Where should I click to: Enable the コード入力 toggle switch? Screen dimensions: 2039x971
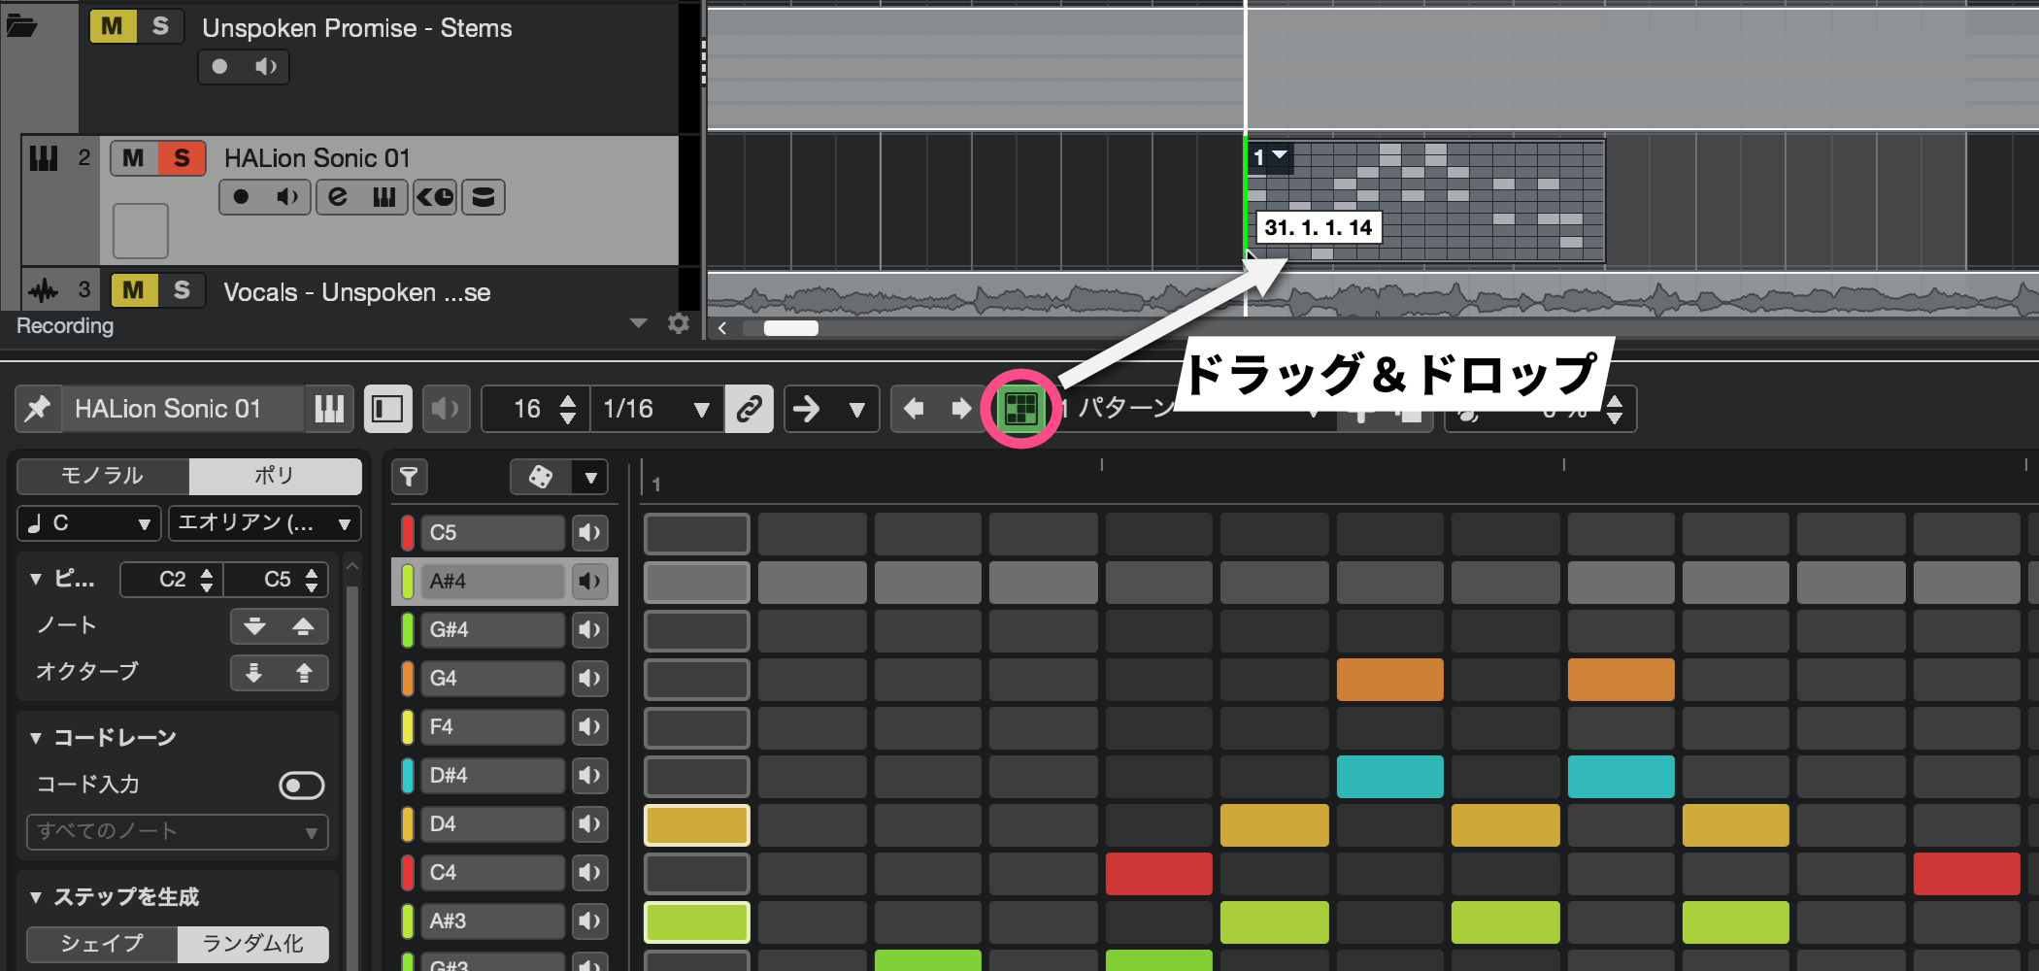(301, 785)
